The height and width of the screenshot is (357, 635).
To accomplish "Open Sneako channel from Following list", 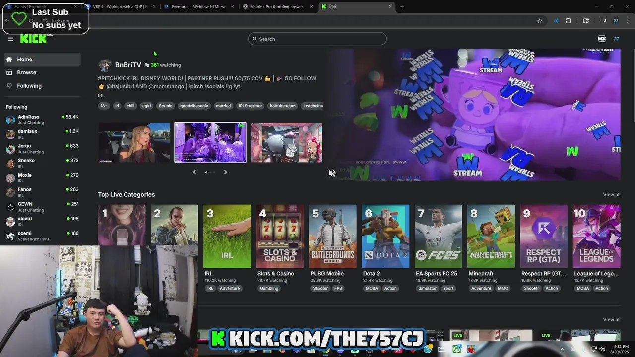I will (42, 163).
